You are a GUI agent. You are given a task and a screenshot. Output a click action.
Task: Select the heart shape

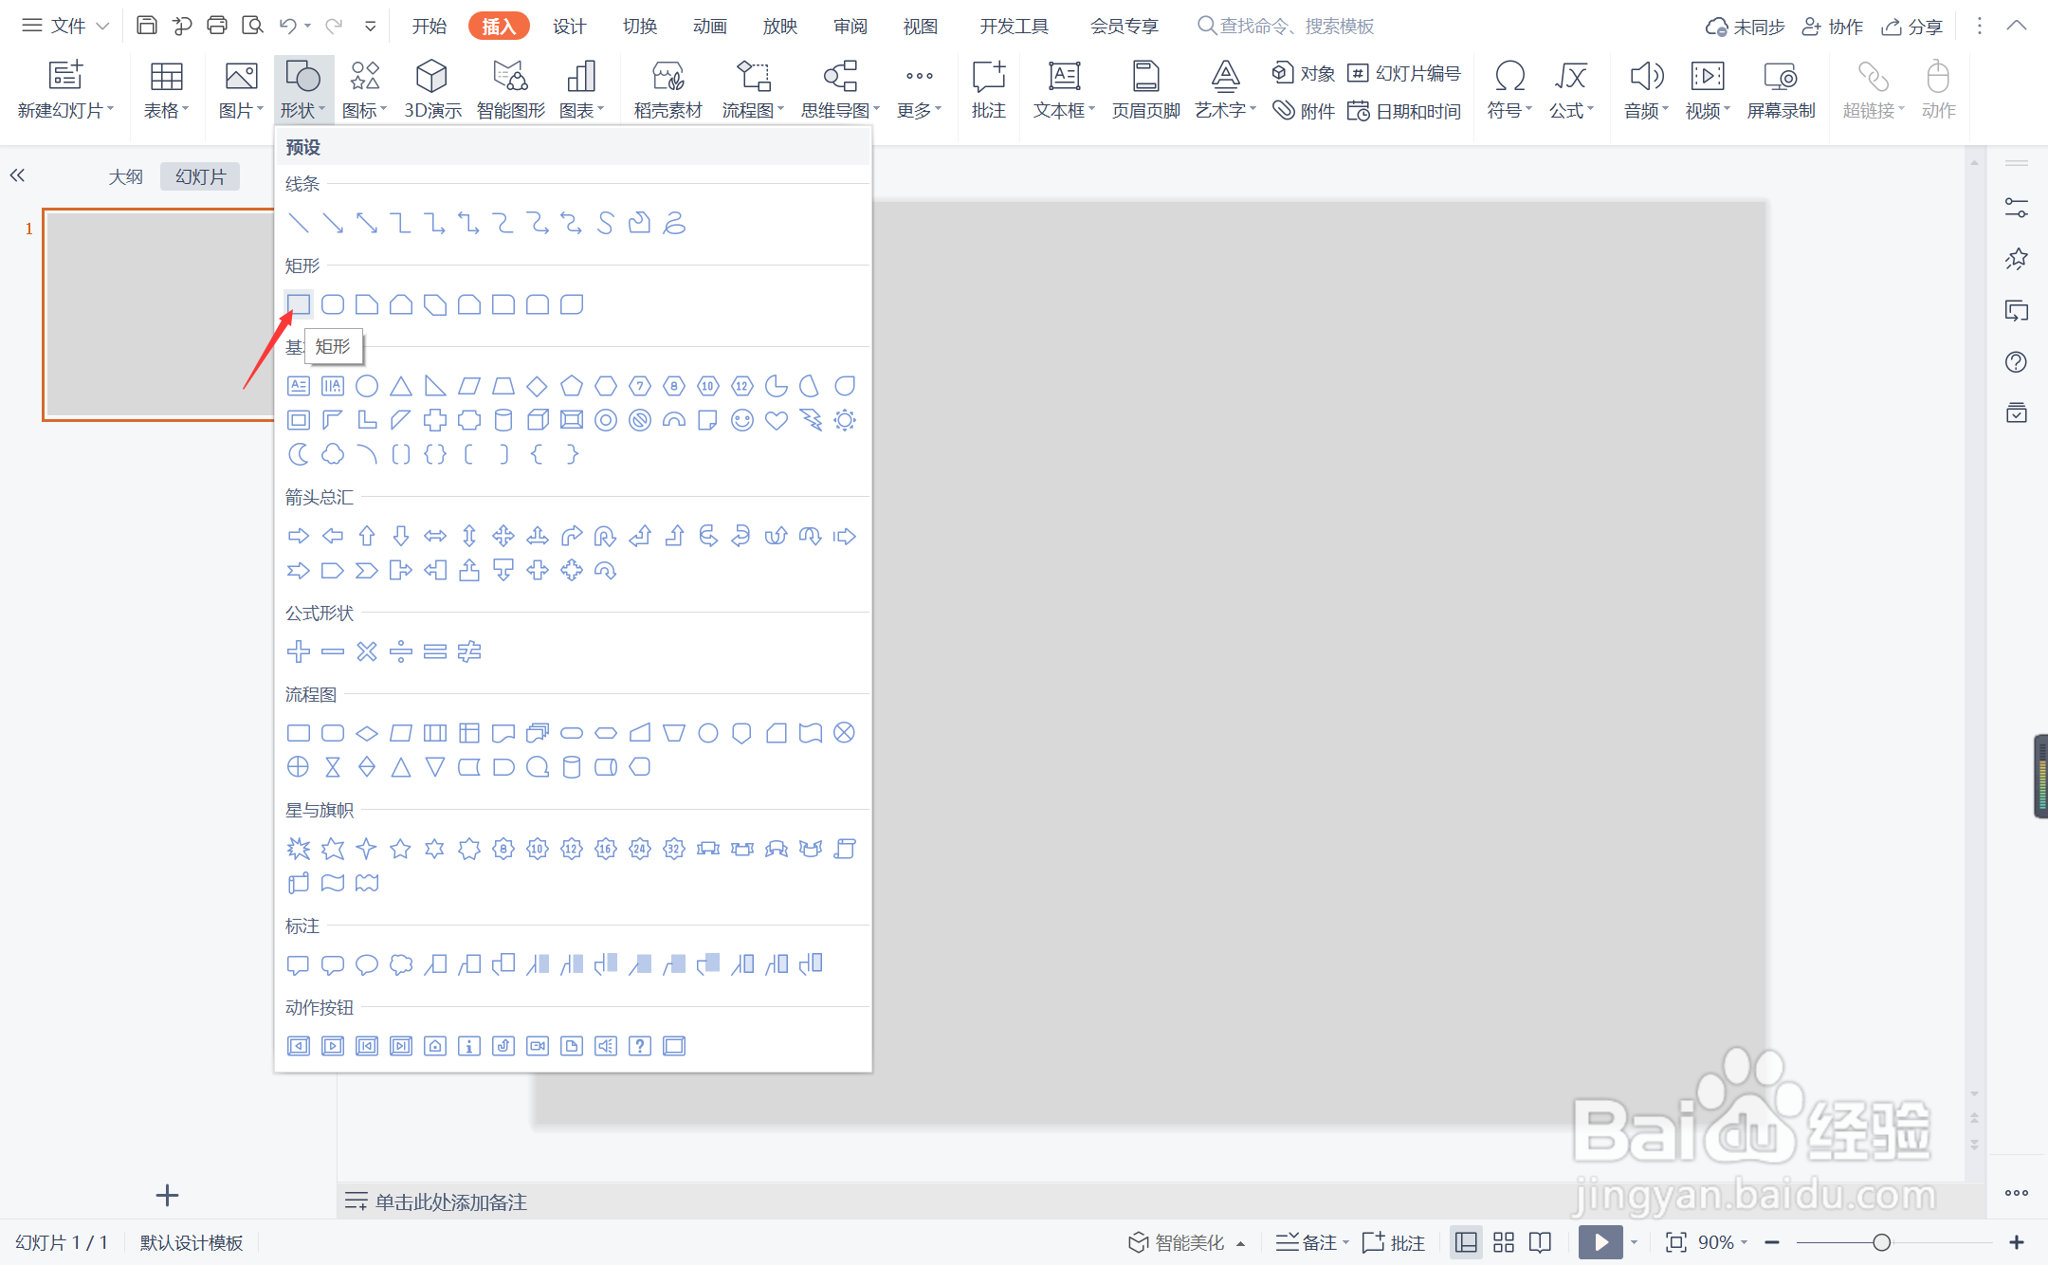pyautogui.click(x=777, y=420)
